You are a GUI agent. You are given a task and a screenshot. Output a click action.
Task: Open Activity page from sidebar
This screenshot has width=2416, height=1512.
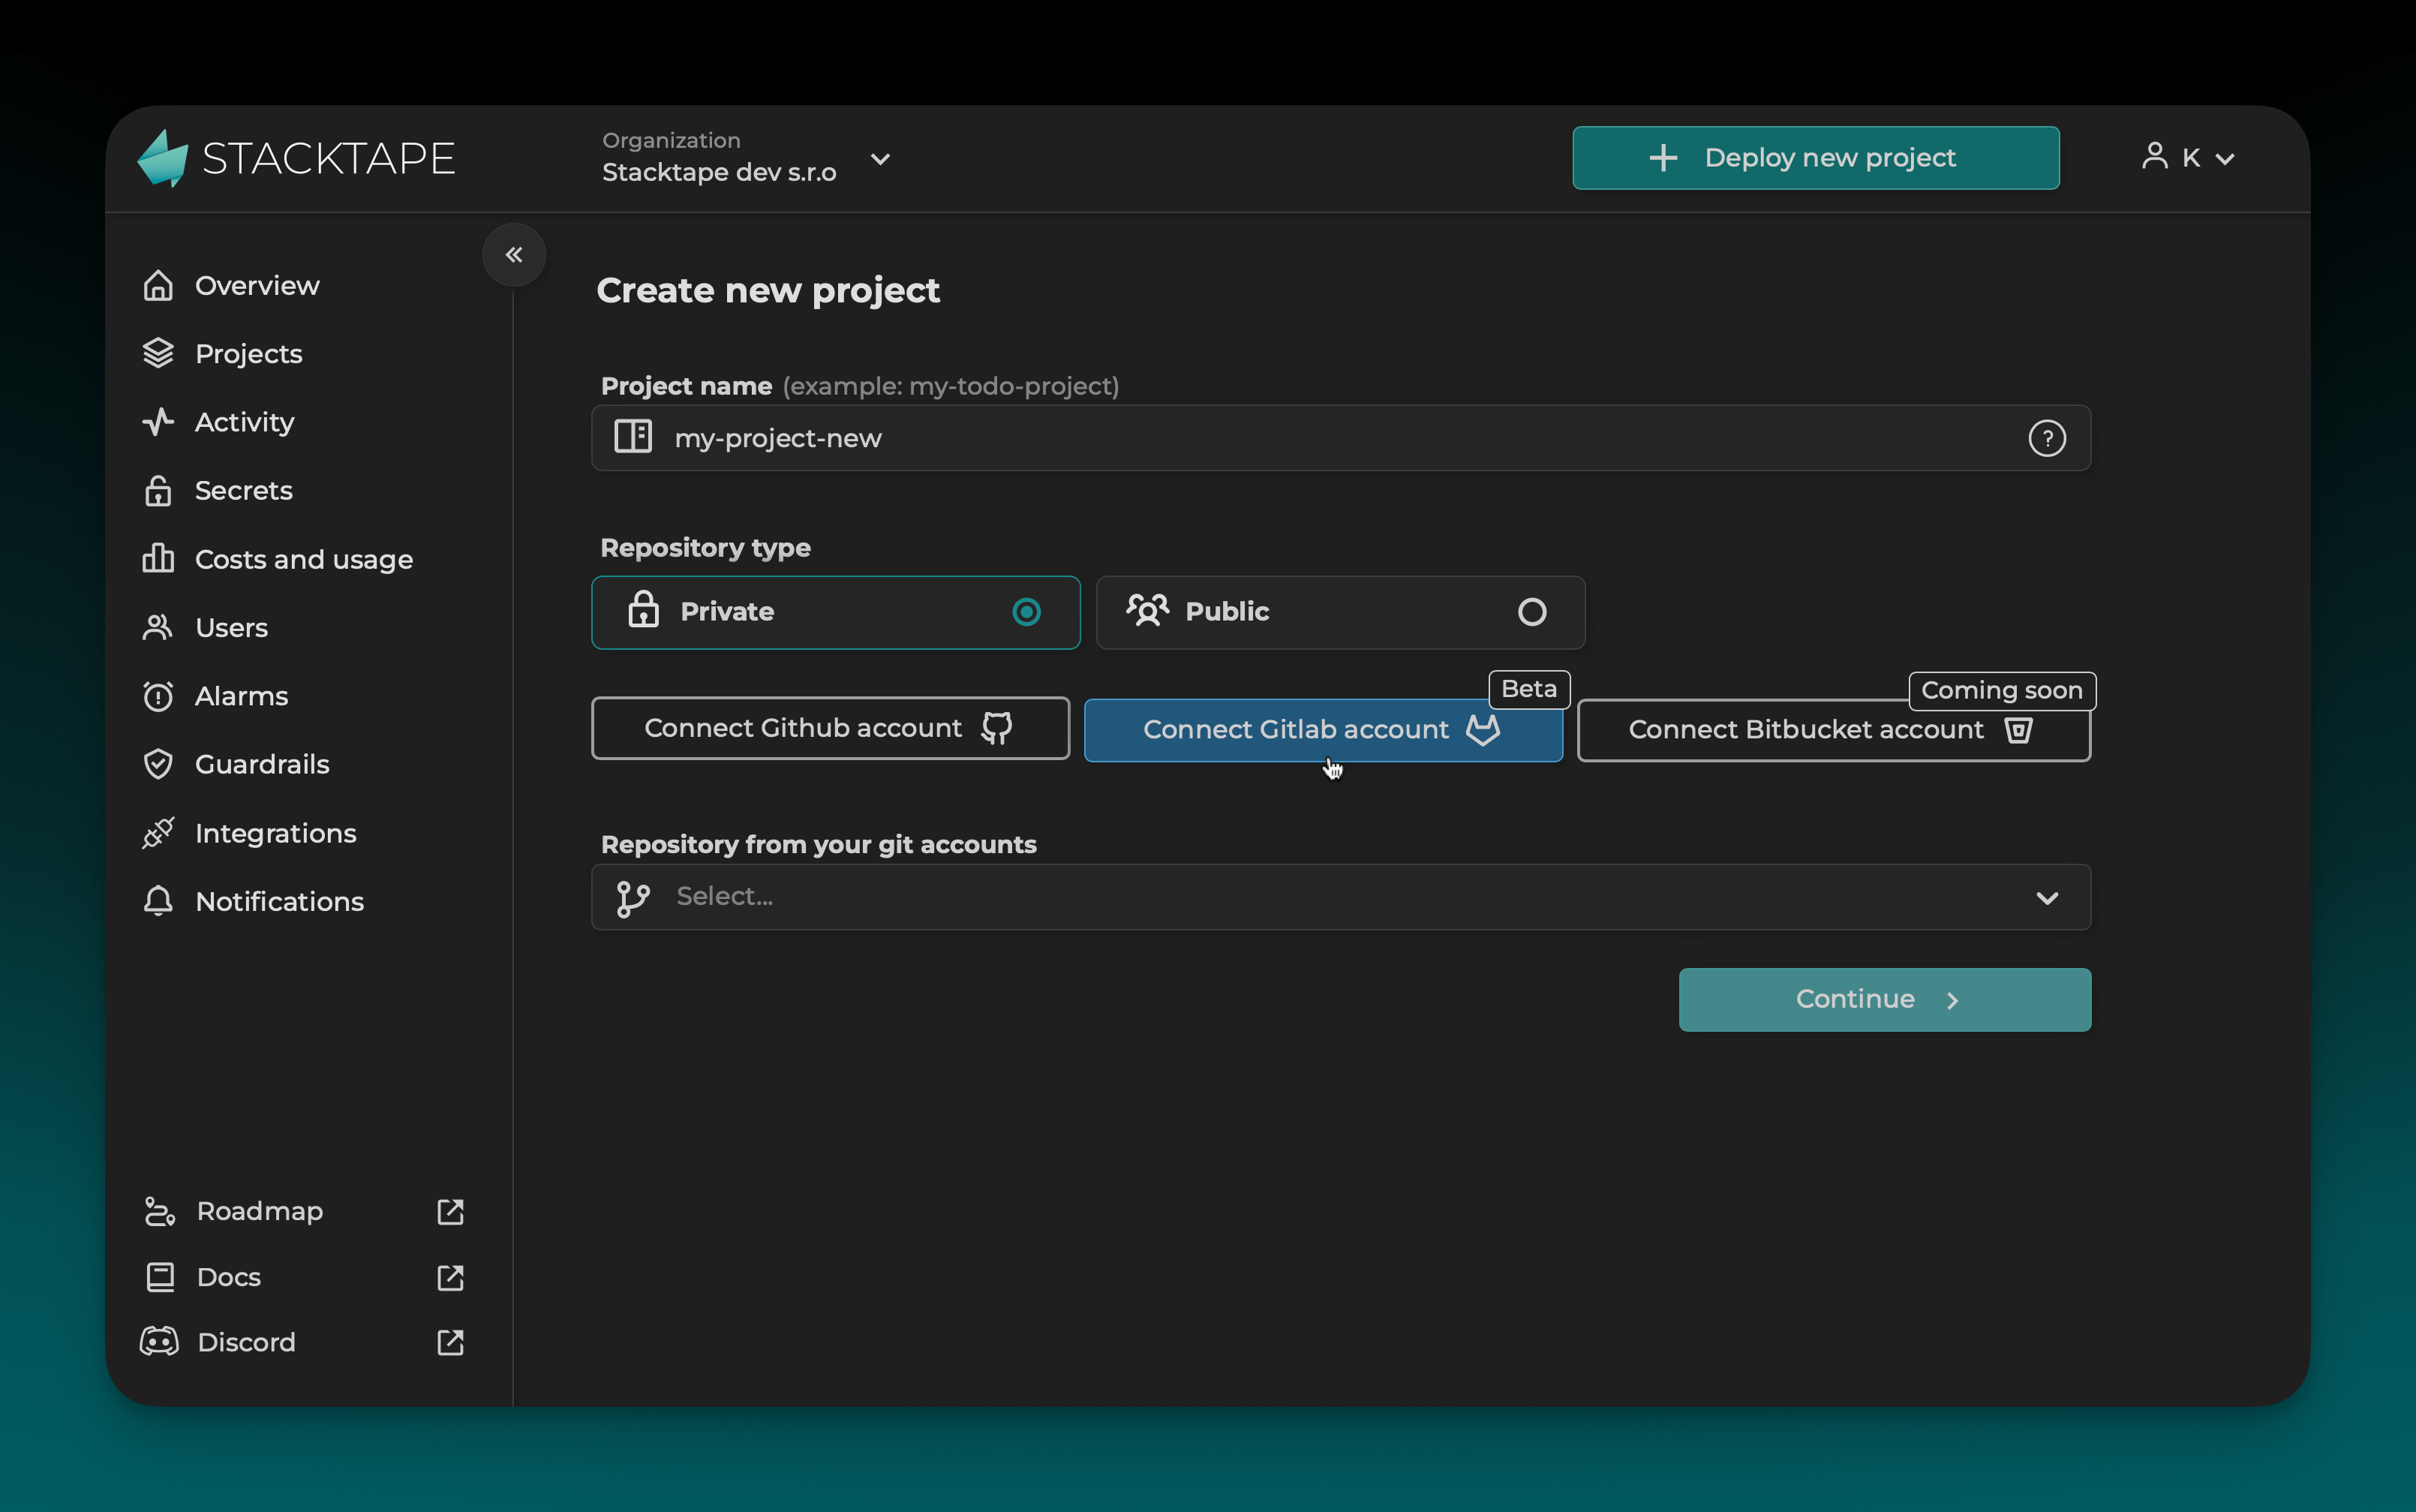click(218, 422)
